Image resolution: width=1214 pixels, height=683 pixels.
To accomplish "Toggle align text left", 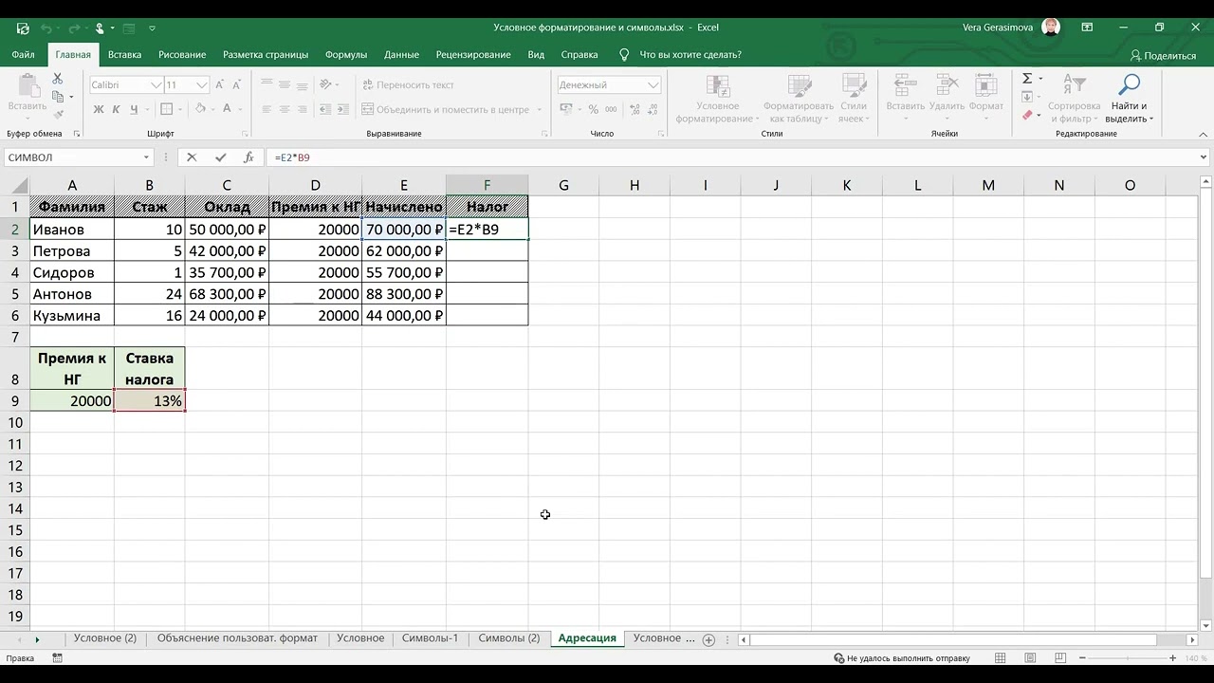I will tap(267, 110).
